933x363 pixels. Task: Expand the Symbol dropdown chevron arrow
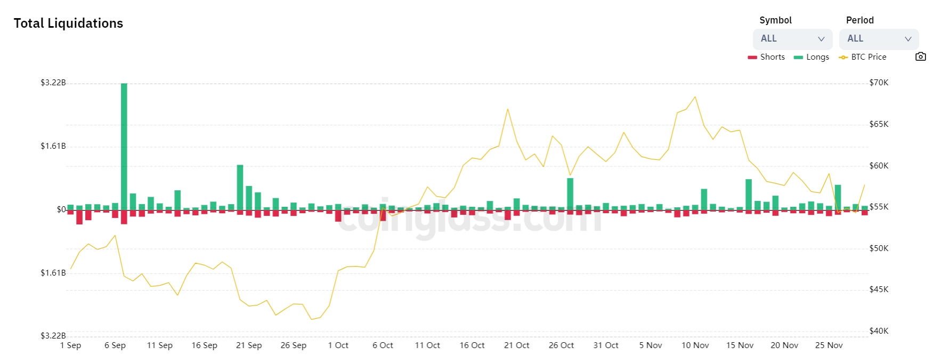pos(821,39)
